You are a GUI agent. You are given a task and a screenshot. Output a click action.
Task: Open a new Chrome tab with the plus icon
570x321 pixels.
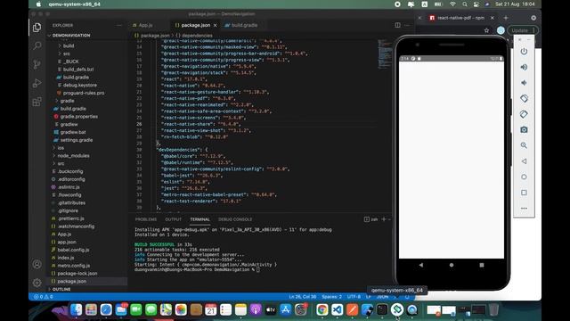pyautogui.click(x=506, y=18)
